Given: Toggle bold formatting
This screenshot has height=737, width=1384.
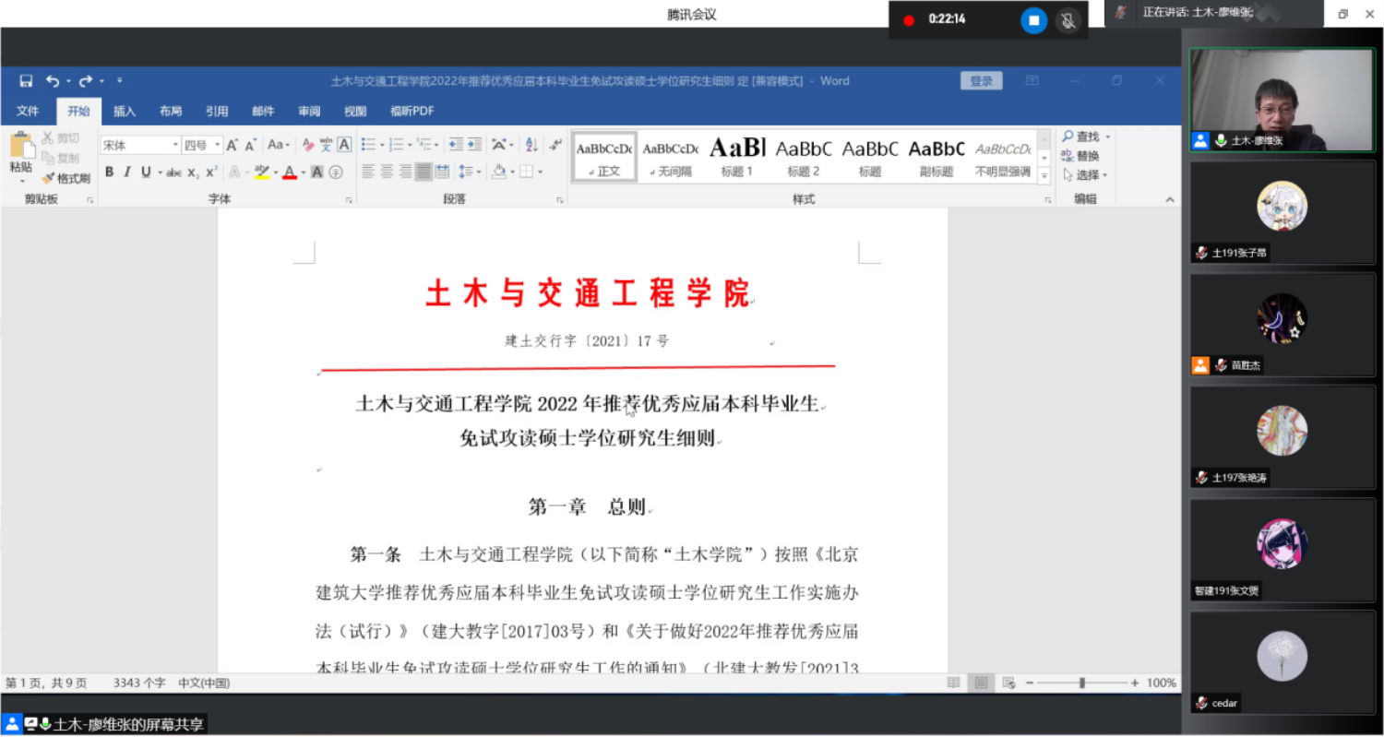Looking at the screenshot, I should [x=109, y=172].
